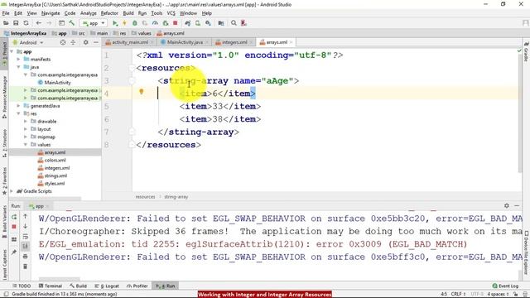Click the string-array breadcrumb below editor
Screen dimensions: 530x298
[x=176, y=197]
